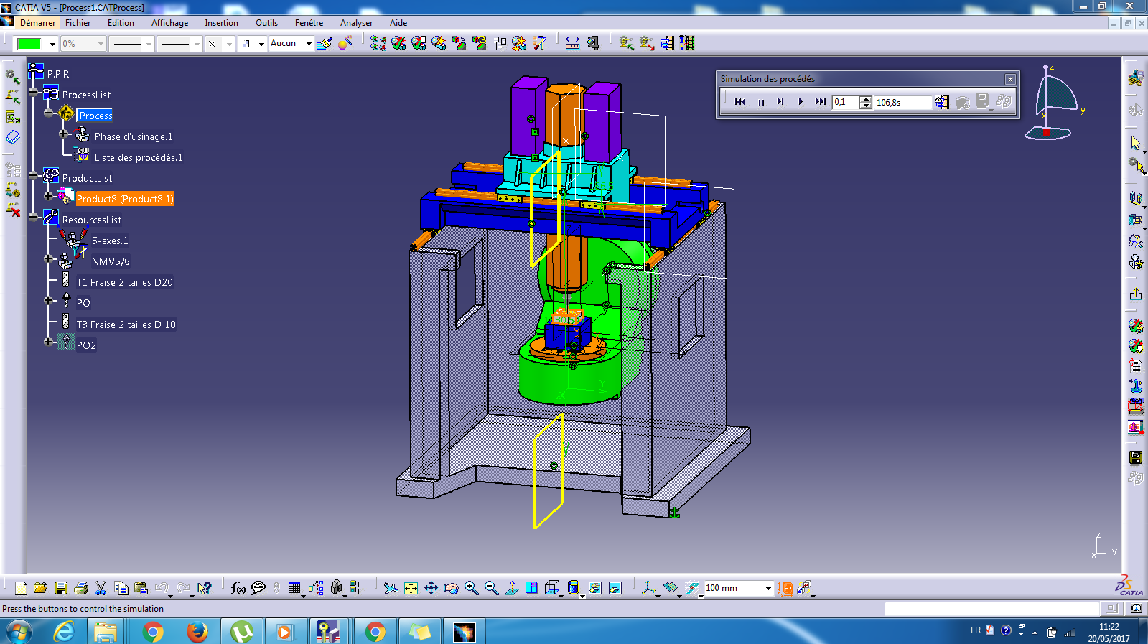Adjust the step size spinner arrows
The image size is (1148, 644).
point(865,103)
